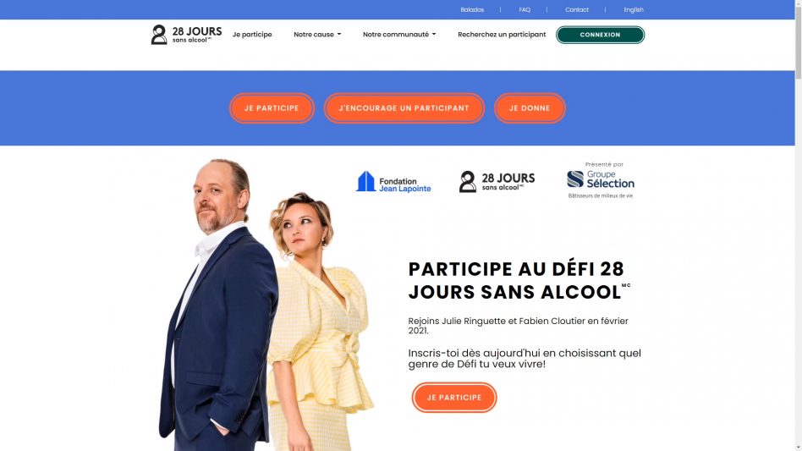Screen dimensions: 802x451
Task: Click the JE DONNE button
Action: coord(530,108)
